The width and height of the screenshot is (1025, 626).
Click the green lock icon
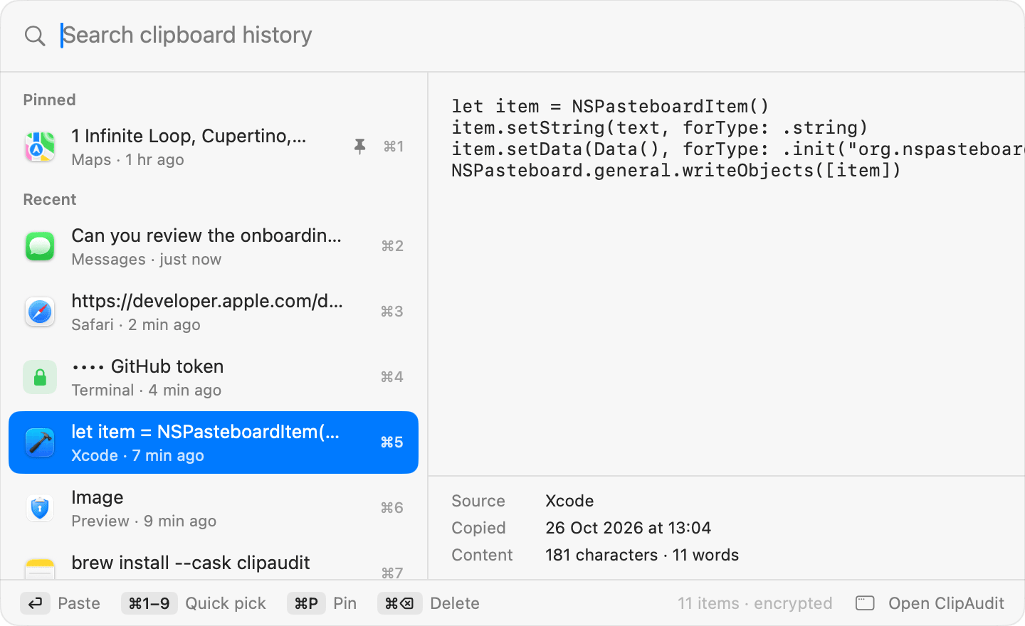(x=40, y=377)
